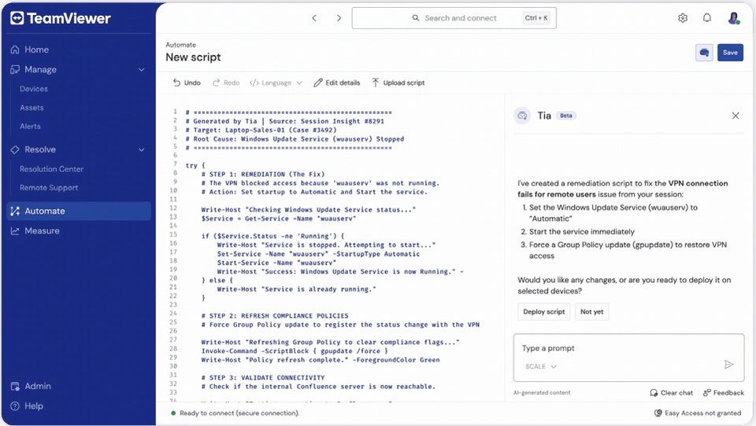
Task: Open Home in the sidebar
Action: pyautogui.click(x=37, y=50)
